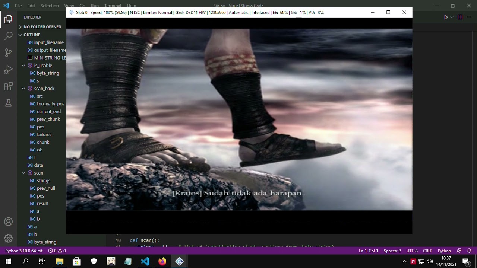Collapse the scan_back outline node
This screenshot has height=268, width=477.
(23, 89)
